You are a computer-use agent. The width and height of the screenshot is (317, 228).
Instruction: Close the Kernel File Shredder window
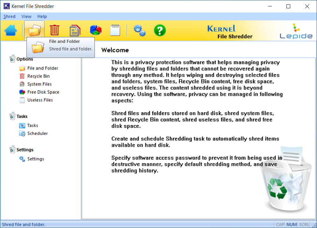pyautogui.click(x=307, y=6)
